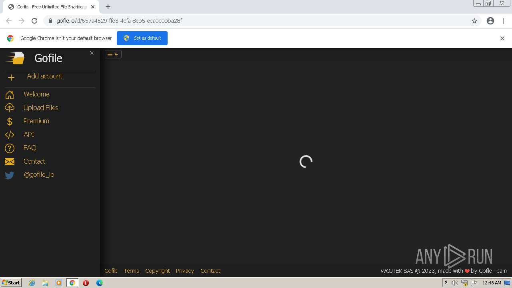The height and width of the screenshot is (288, 512).
Task: Click the taskbar clock 12:48 AM
Action: click(492, 283)
